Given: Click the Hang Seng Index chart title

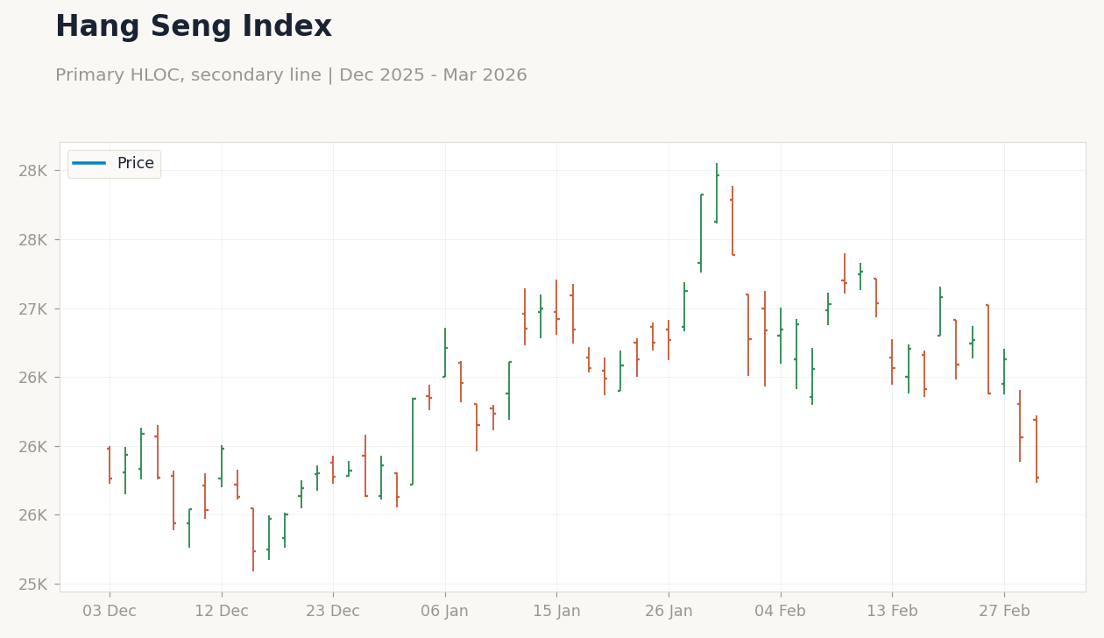Looking at the screenshot, I should (194, 27).
